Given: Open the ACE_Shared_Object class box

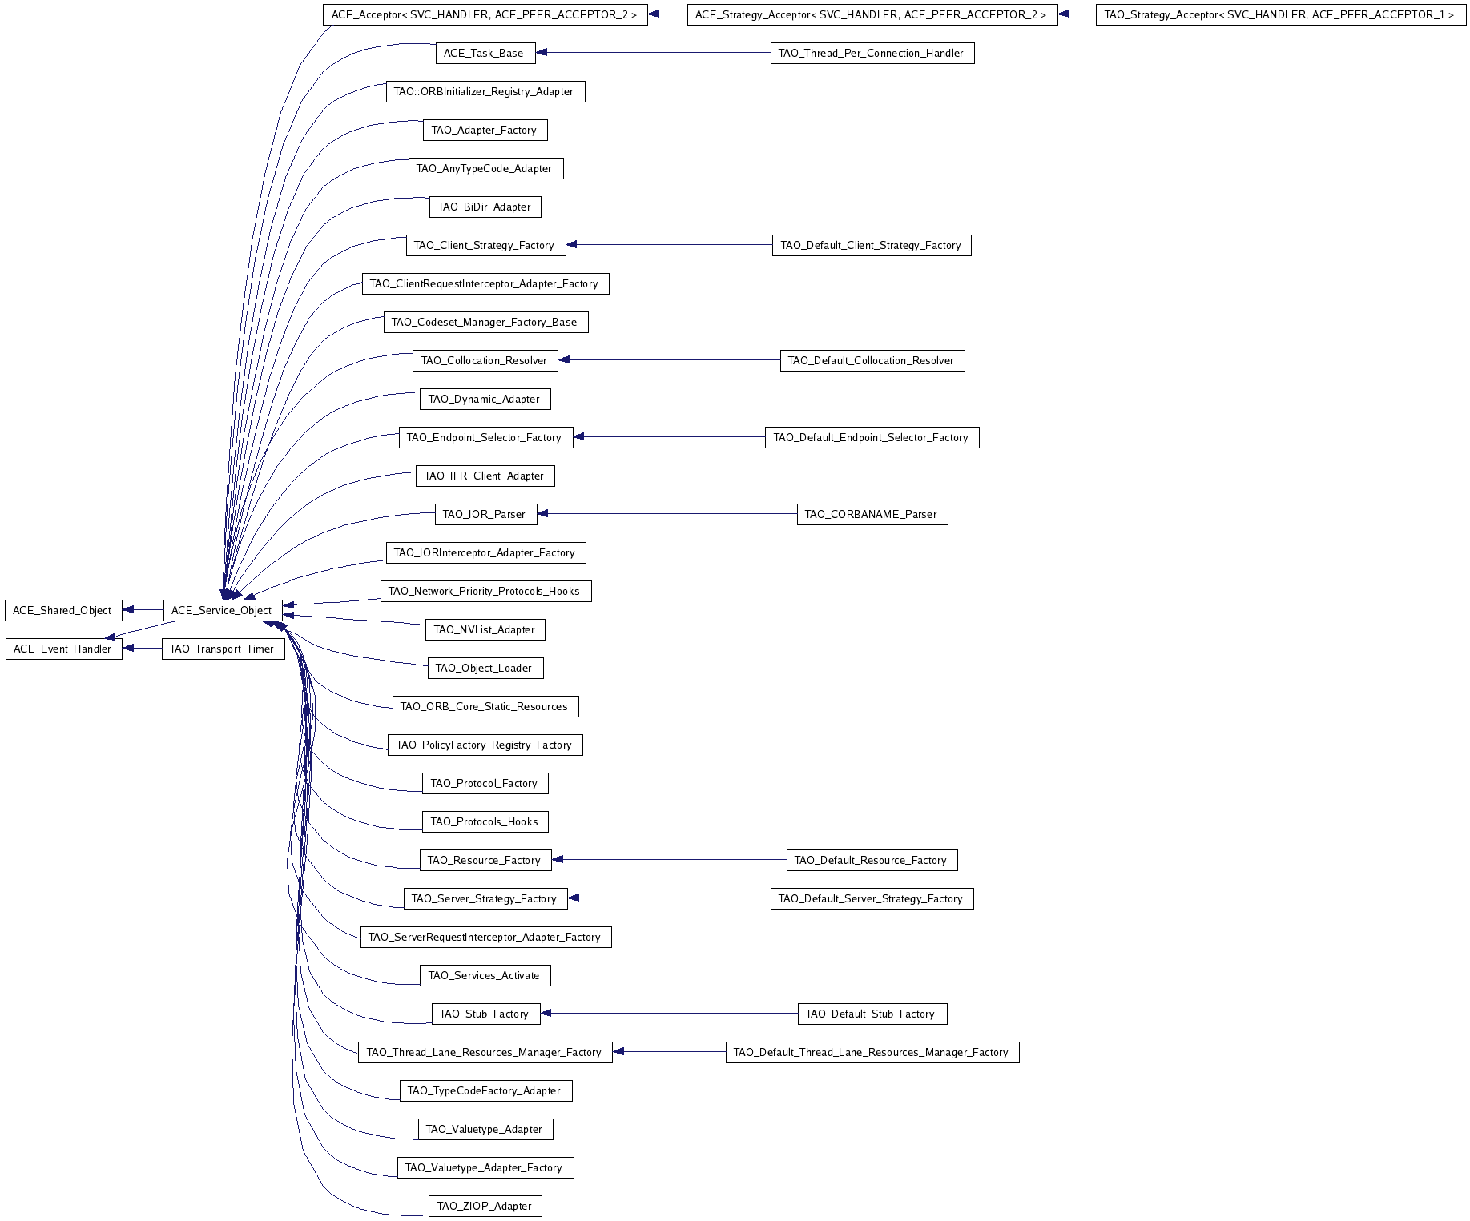Looking at the screenshot, I should [62, 610].
